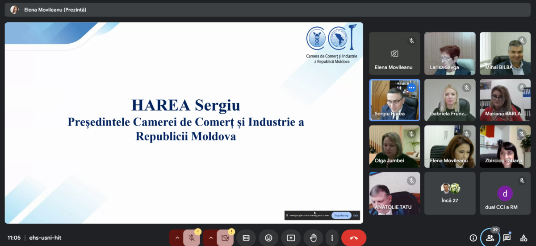Select Olga Jumbei video tile

394,147
